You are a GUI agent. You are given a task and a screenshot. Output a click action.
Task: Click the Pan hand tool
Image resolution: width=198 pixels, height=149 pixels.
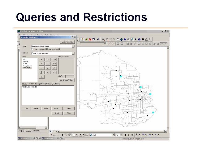point(118,39)
